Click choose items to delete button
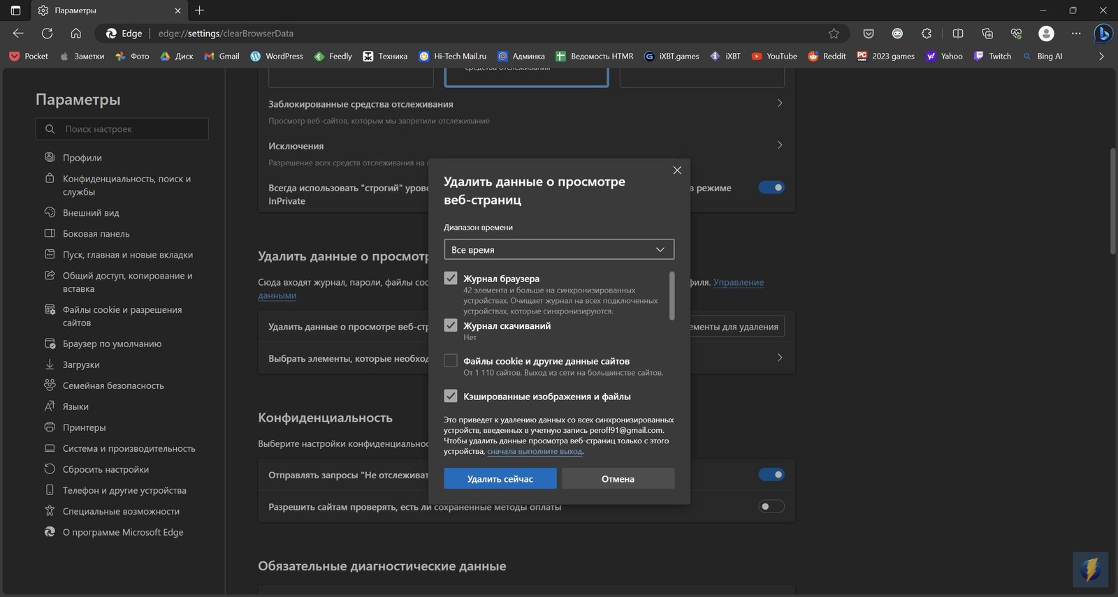Screen dimensions: 1118x597 pyautogui.click(x=736, y=327)
